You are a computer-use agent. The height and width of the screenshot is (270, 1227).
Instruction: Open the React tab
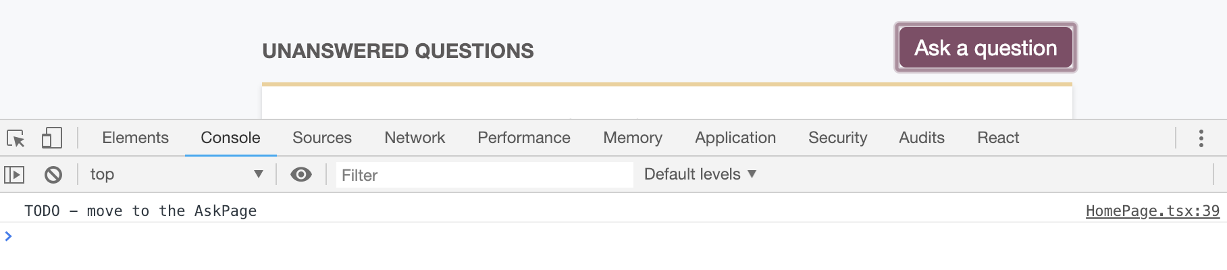[x=998, y=138]
